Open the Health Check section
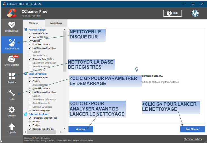The width and height of the screenshot is (207, 143). pyautogui.click(x=12, y=27)
